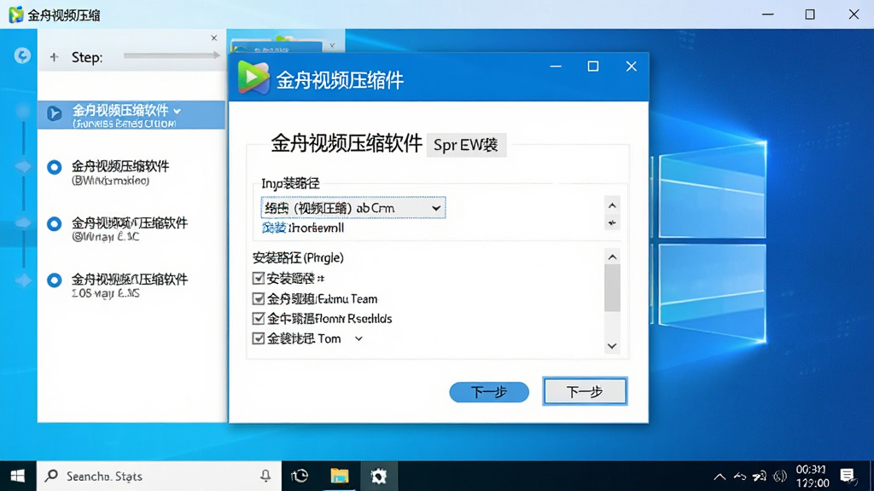Click the play icon of the highlighted entry

[x=54, y=113]
